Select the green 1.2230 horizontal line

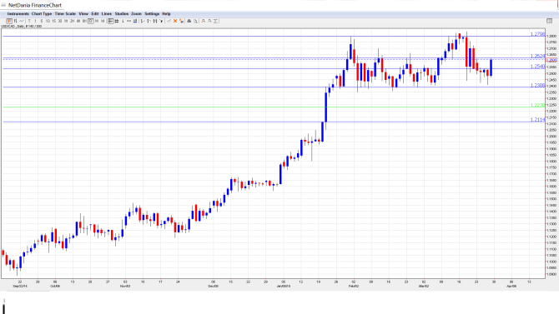point(274,107)
